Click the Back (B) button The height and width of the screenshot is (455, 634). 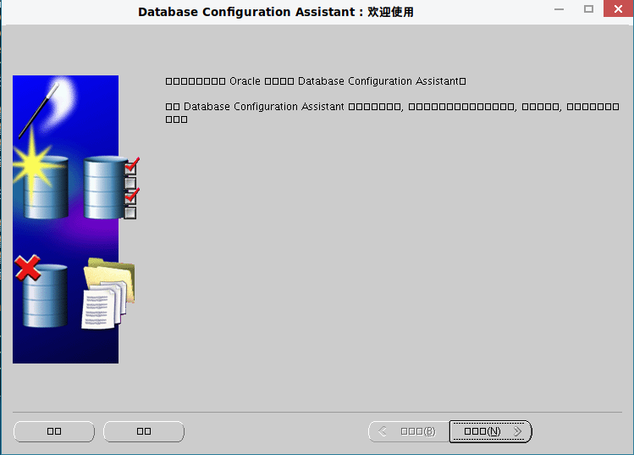coord(409,431)
